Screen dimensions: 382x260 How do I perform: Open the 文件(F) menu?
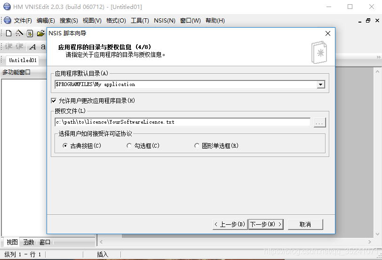23,20
